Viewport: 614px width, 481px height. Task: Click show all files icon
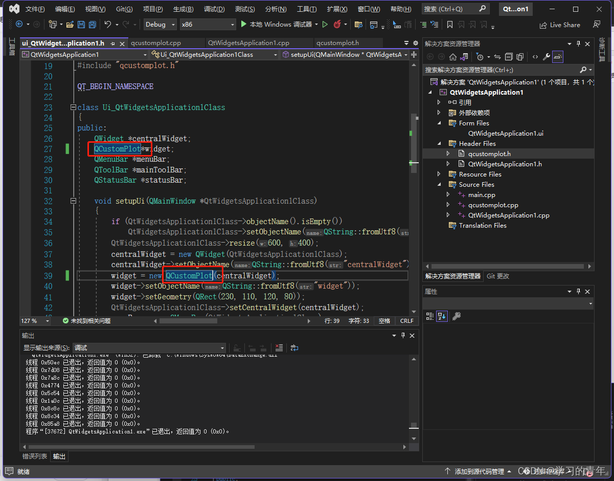coord(520,57)
